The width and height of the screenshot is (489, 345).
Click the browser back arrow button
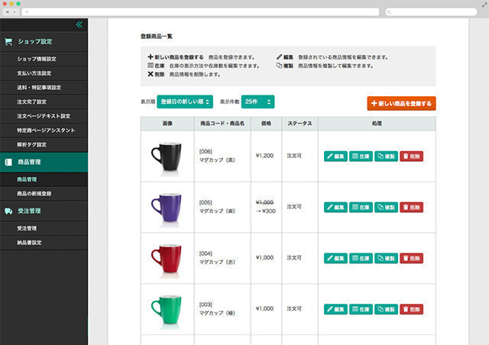8,12
